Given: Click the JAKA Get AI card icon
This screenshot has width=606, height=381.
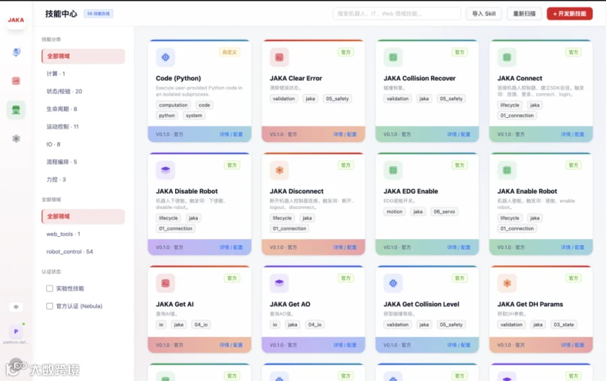Looking at the screenshot, I should point(166,283).
